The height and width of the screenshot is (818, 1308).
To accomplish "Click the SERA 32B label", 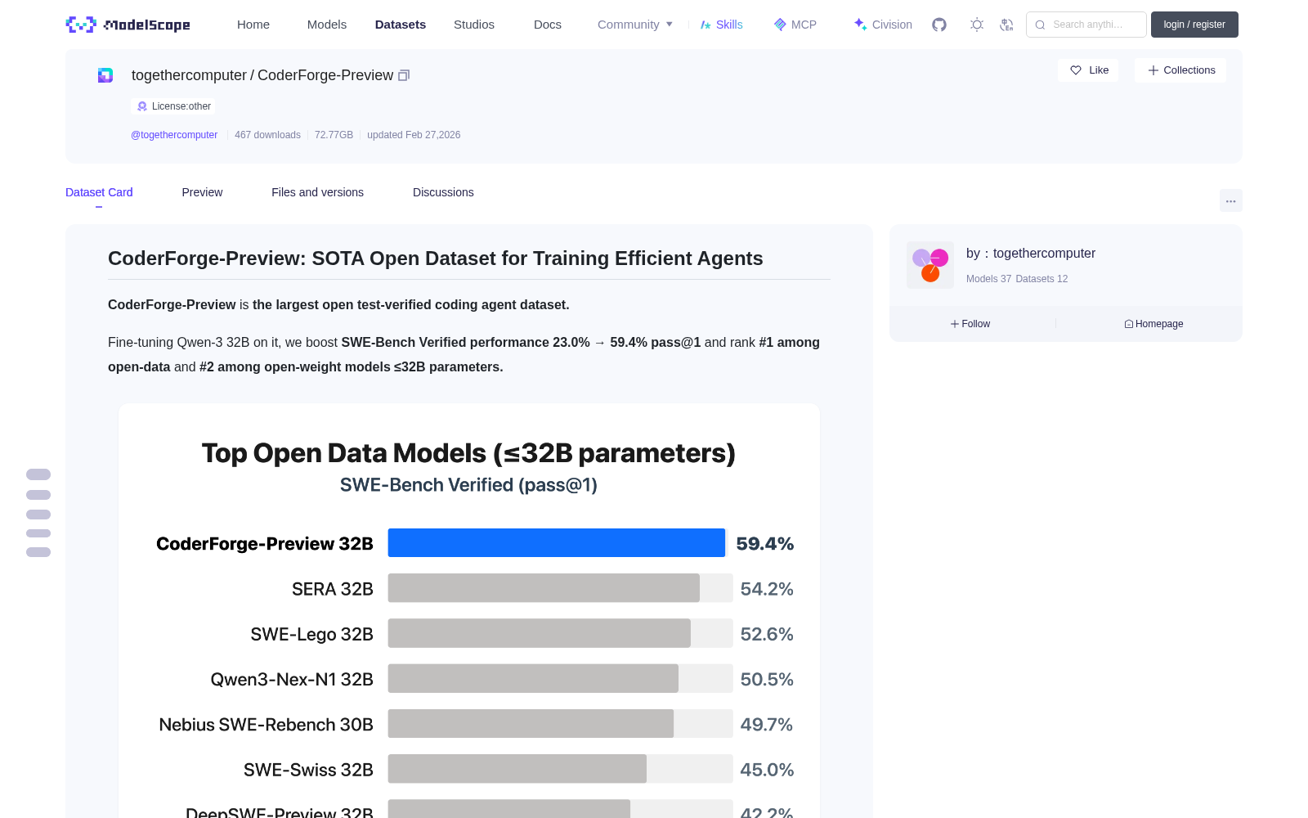I will (333, 589).
